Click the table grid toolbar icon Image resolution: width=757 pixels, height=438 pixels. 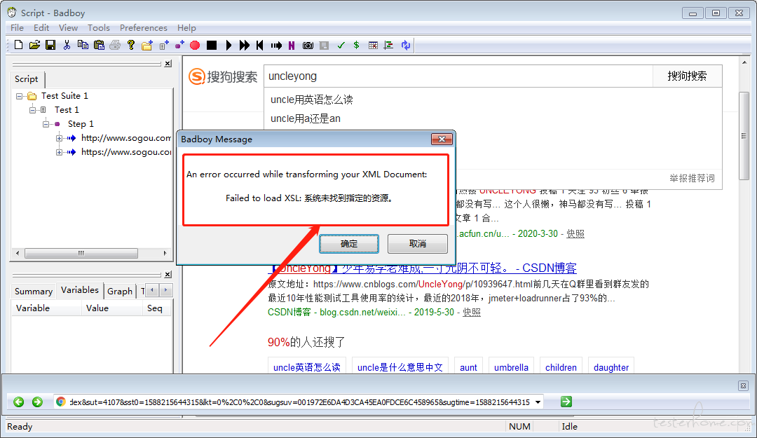pos(373,45)
